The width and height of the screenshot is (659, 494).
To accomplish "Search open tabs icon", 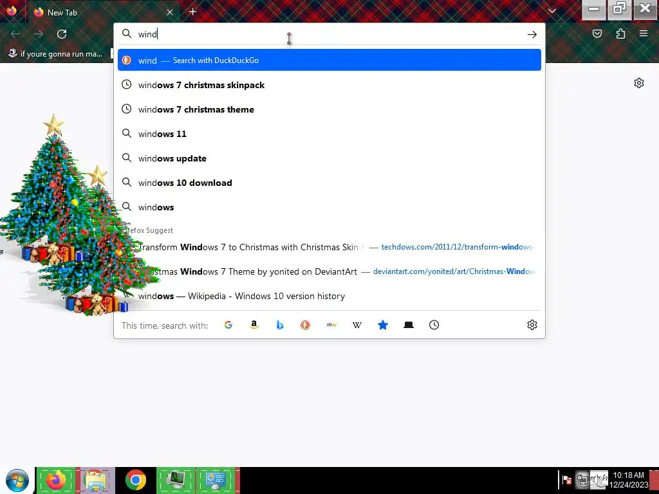I will tap(409, 325).
